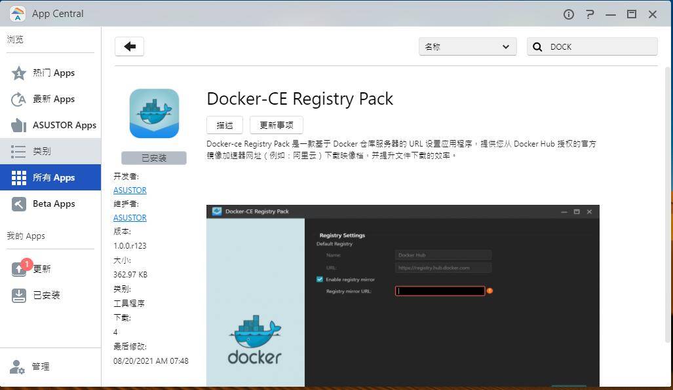Click the back arrow button
Viewport: 673px width, 390px height.
tap(129, 46)
